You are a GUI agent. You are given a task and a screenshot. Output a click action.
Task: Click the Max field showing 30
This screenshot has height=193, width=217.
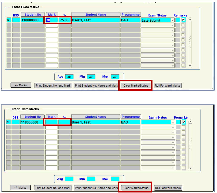[x=115, y=77]
